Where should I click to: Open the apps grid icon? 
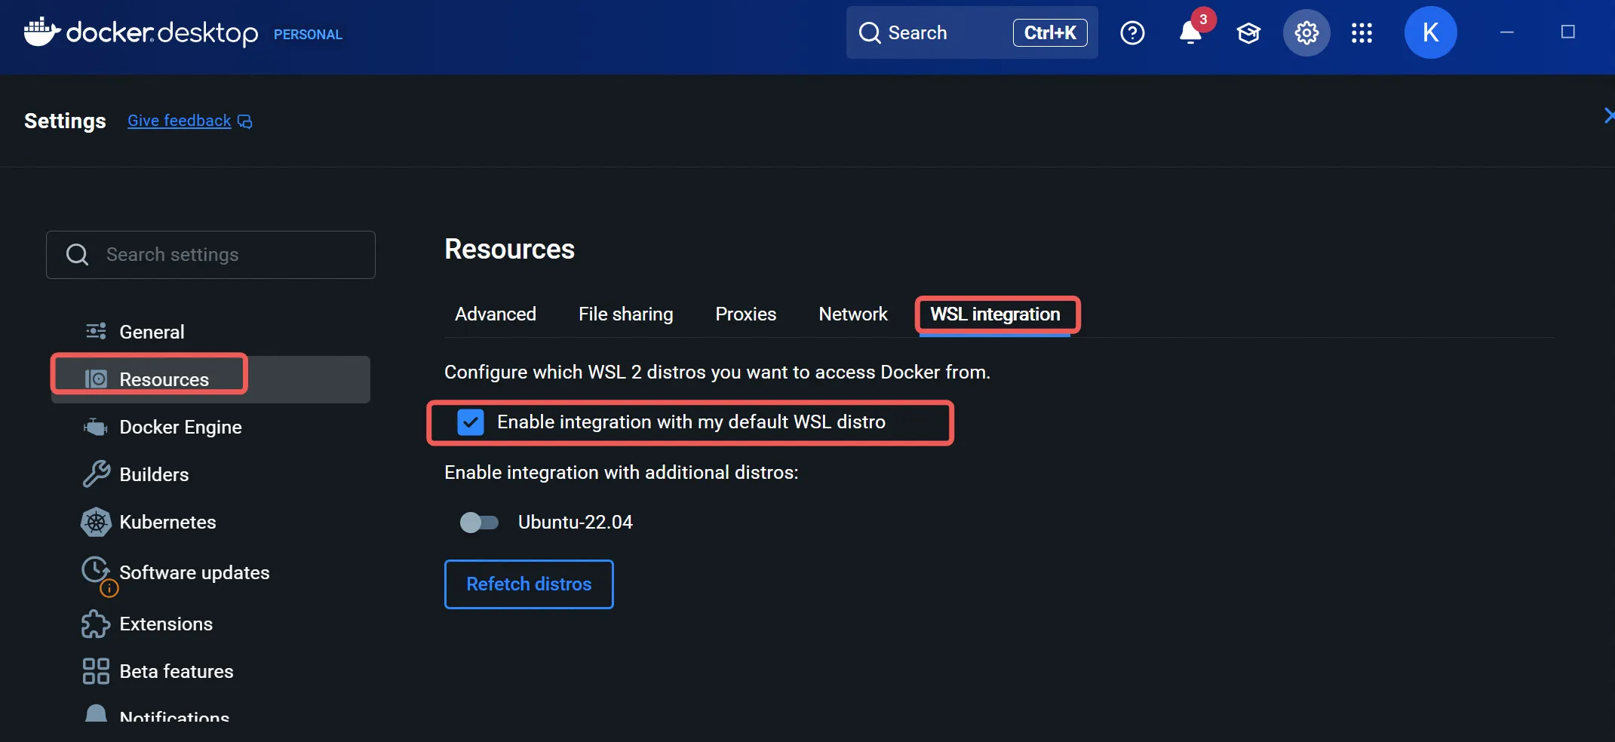click(x=1362, y=33)
